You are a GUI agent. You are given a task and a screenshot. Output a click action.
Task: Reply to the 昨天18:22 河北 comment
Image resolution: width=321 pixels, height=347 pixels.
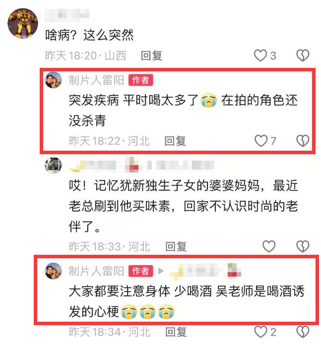[x=175, y=141]
